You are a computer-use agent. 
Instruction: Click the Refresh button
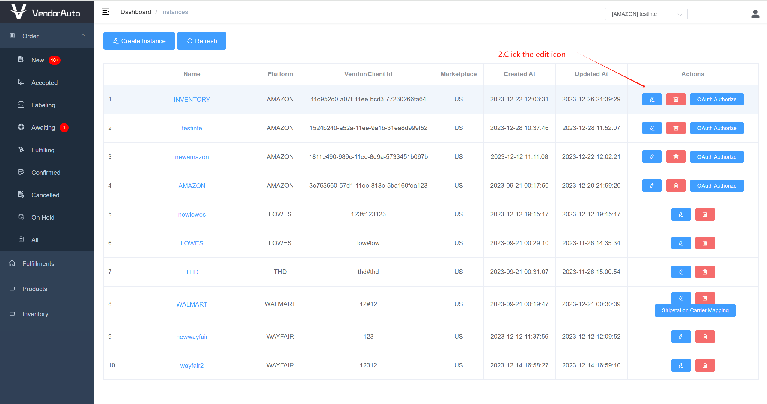[201, 41]
